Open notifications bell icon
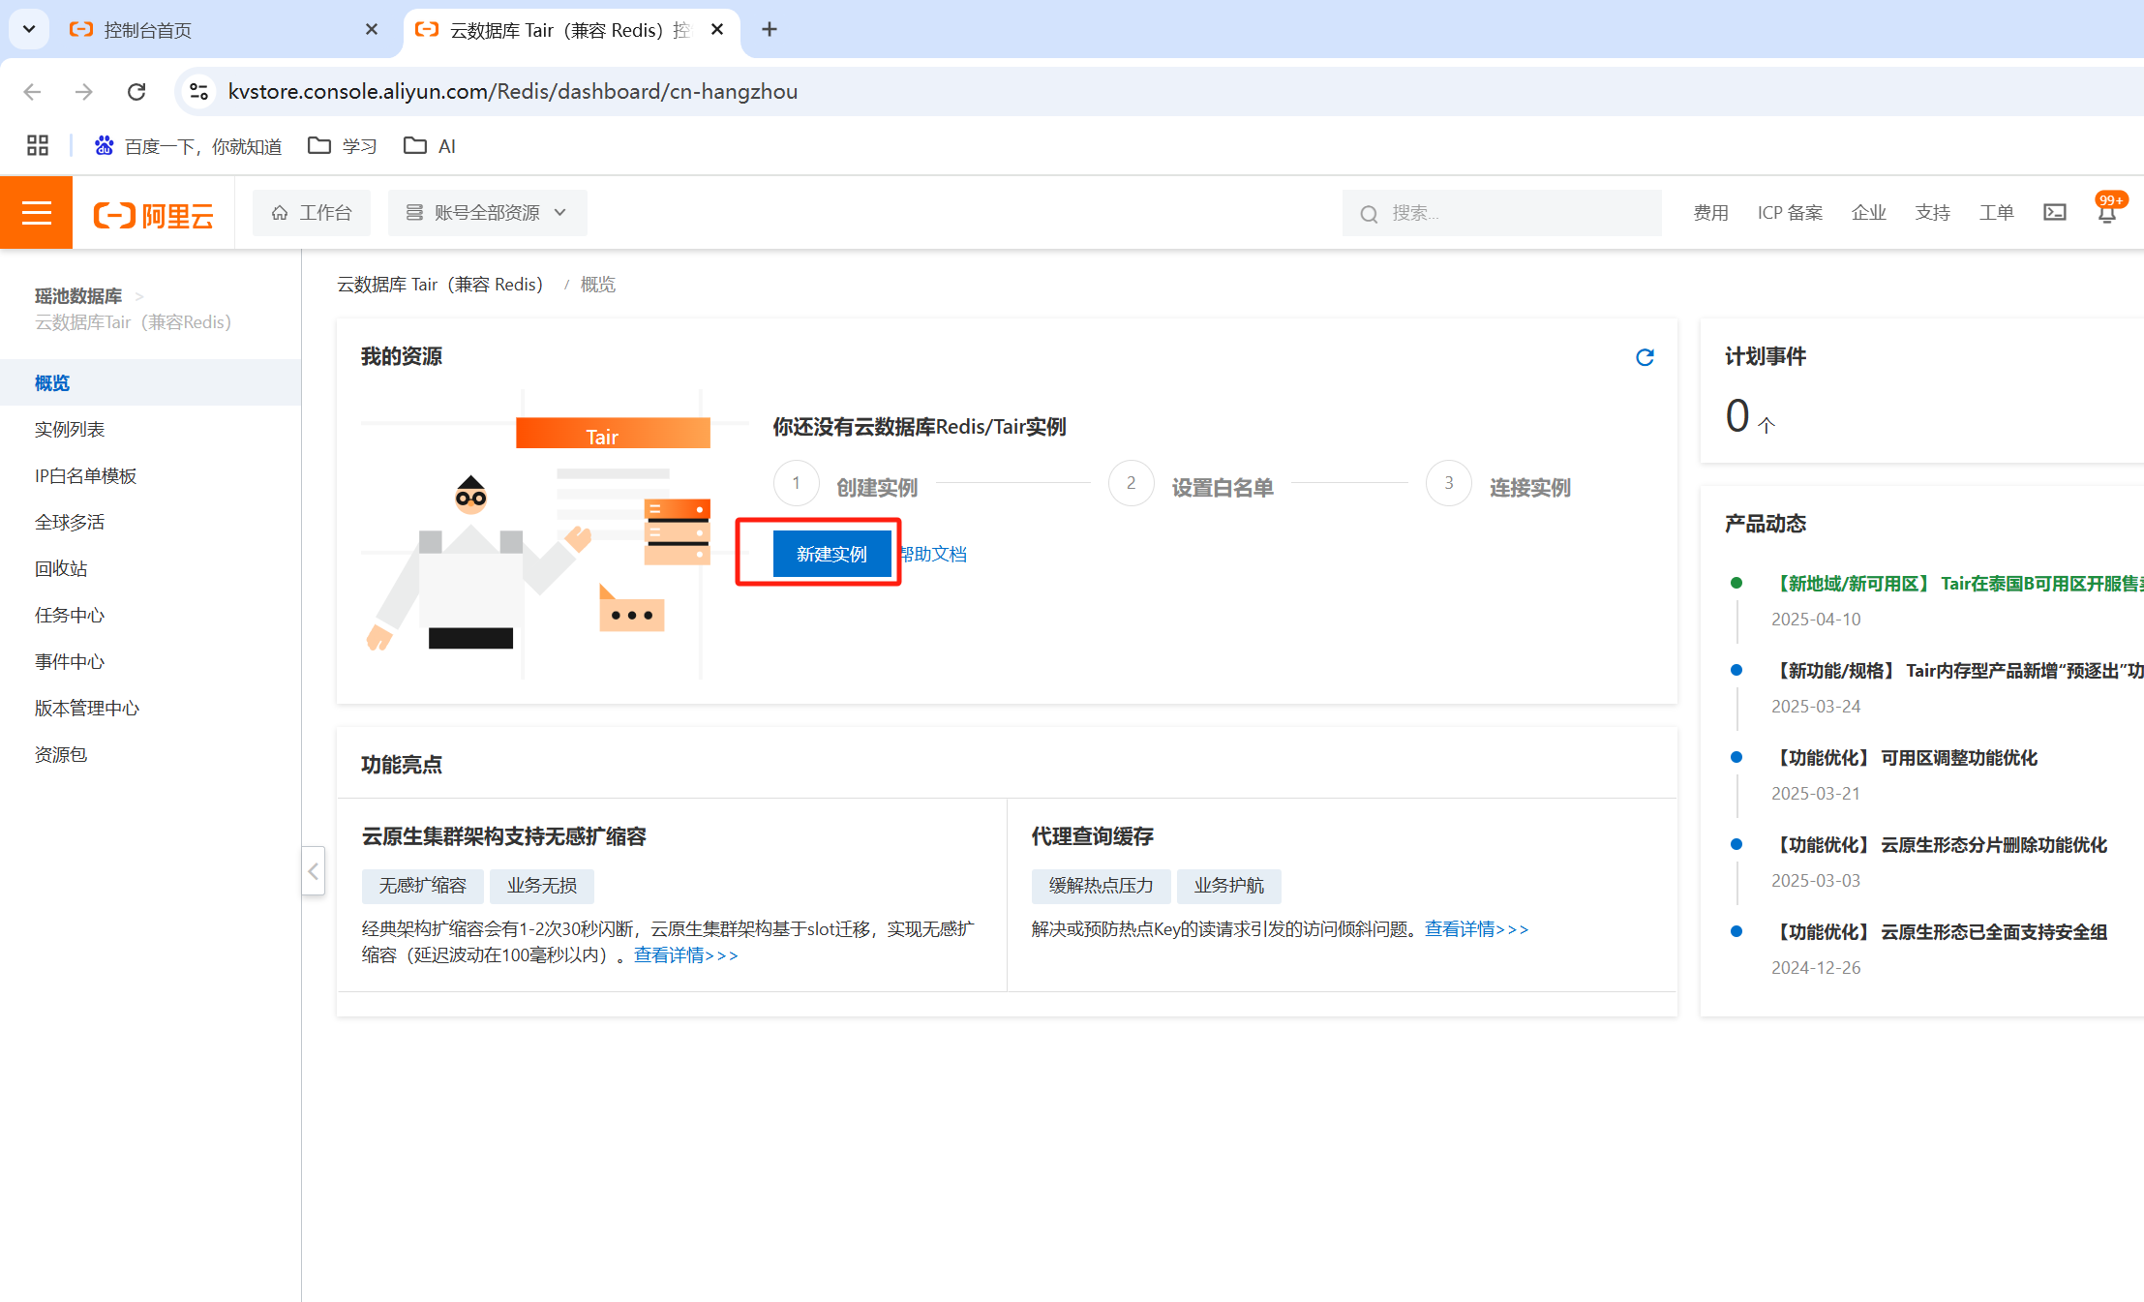 [x=2107, y=213]
